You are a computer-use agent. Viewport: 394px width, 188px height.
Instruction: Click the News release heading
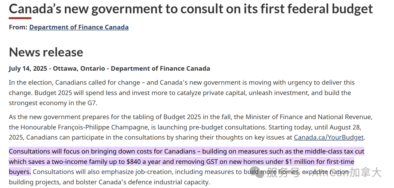pos(46,52)
